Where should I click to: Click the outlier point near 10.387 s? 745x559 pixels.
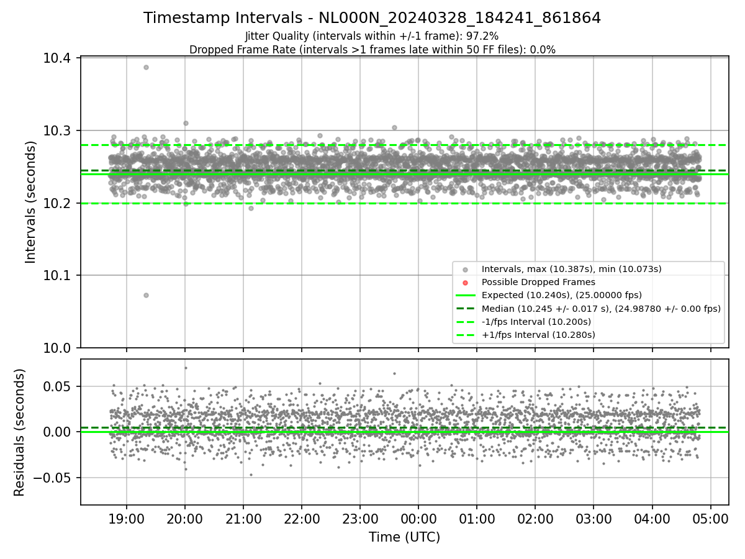[x=146, y=67]
